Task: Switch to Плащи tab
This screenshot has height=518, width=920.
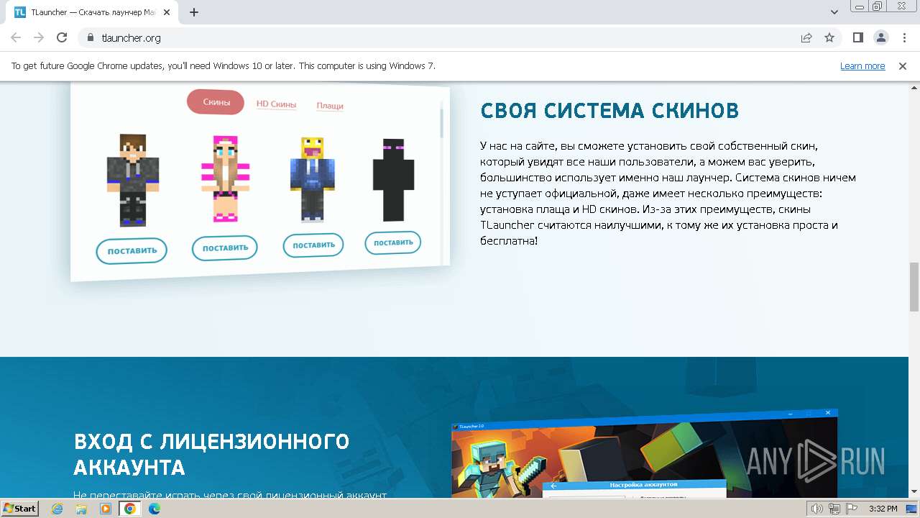Action: pyautogui.click(x=330, y=106)
